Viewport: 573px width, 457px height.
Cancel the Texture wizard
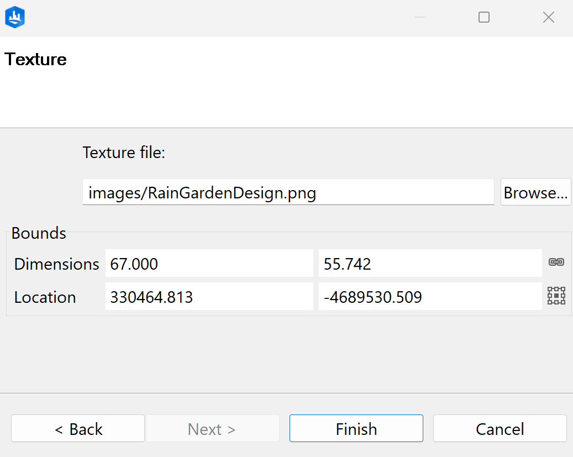500,429
